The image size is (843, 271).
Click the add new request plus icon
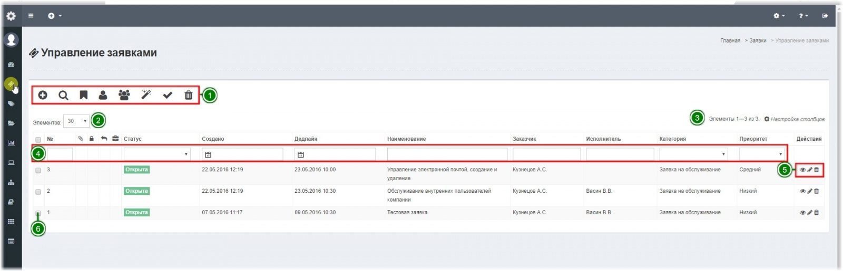(x=43, y=95)
